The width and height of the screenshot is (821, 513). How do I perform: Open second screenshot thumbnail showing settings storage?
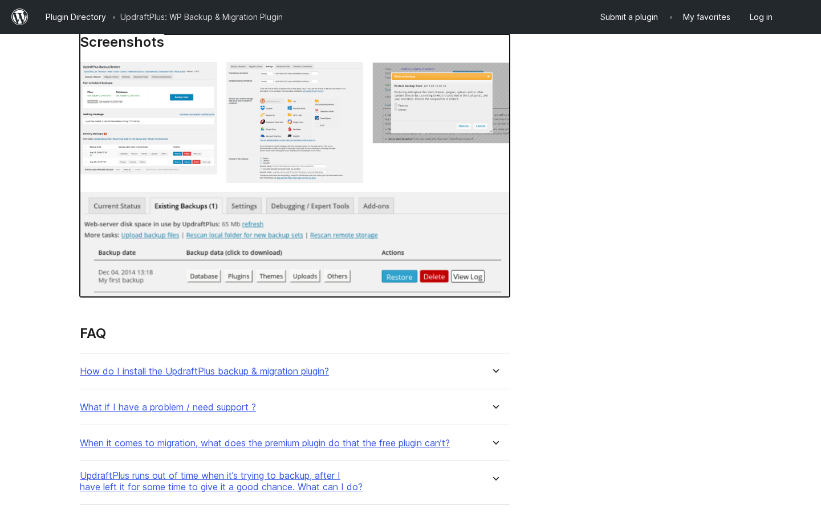295,123
